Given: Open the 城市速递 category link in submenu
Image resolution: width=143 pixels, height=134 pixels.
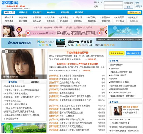Looking at the screenshot, I should click(9, 21).
